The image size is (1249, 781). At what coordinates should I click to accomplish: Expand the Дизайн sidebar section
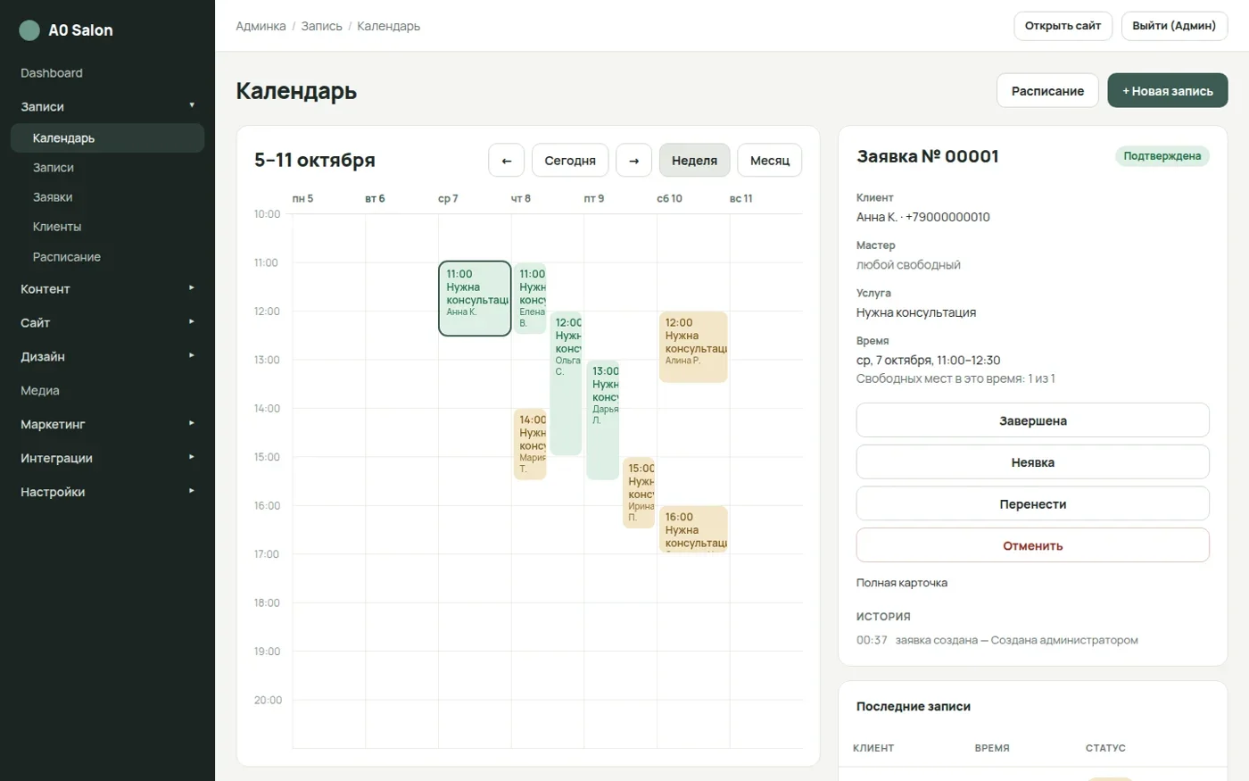(x=107, y=356)
